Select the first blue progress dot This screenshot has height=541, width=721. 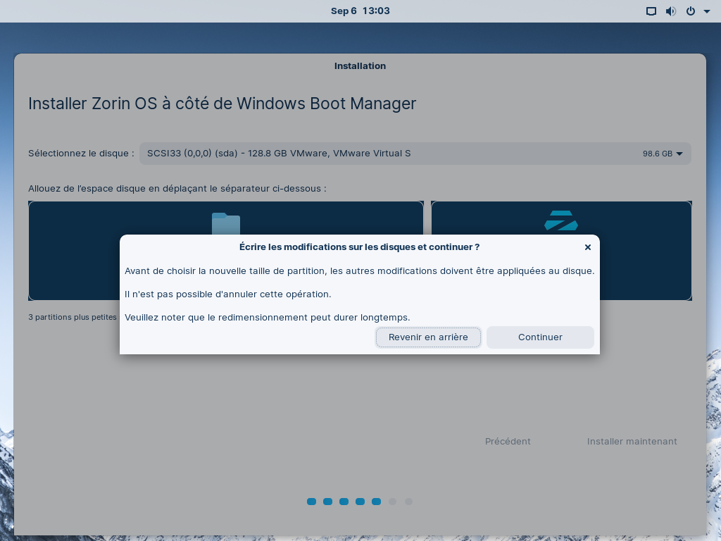coord(311,502)
